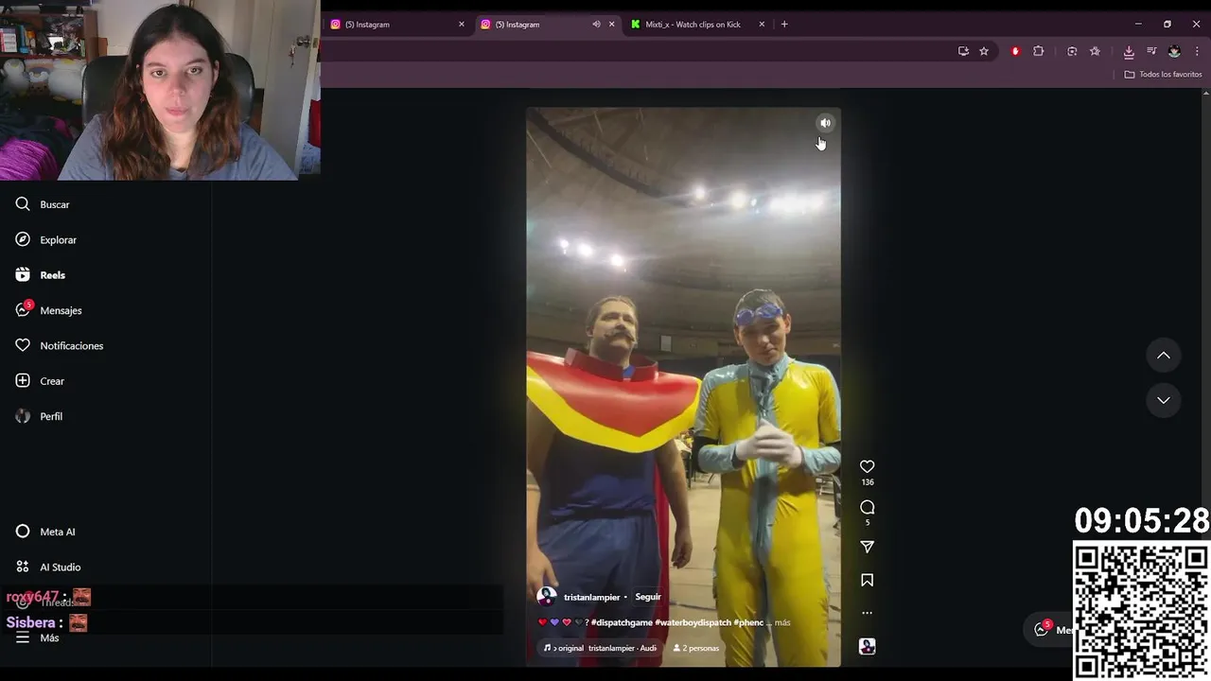Open tristanlampier username link
1211x681 pixels.
[591, 598]
